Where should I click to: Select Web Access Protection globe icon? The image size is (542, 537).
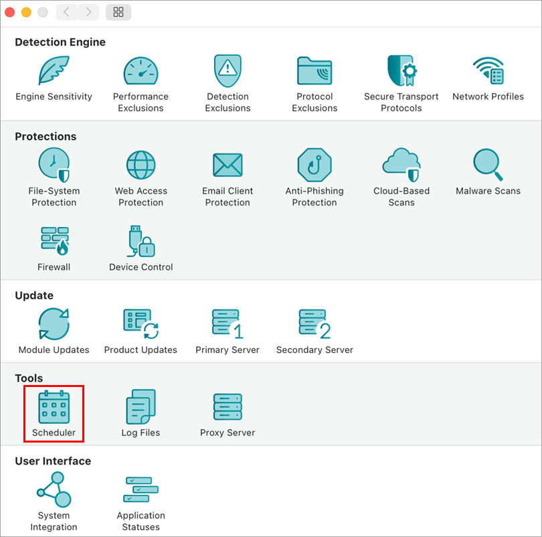pos(141,165)
